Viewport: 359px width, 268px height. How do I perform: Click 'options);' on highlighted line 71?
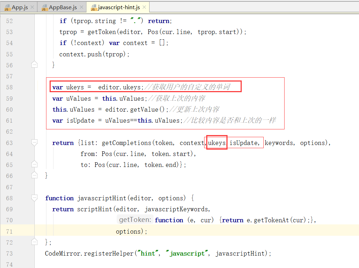[x=131, y=231]
